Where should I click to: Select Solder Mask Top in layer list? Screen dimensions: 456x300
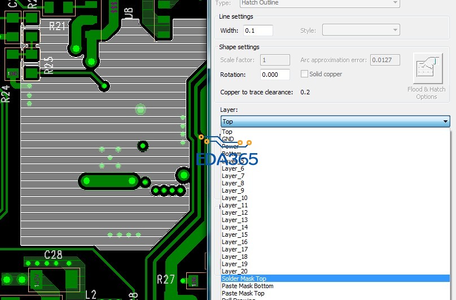pyautogui.click(x=244, y=279)
